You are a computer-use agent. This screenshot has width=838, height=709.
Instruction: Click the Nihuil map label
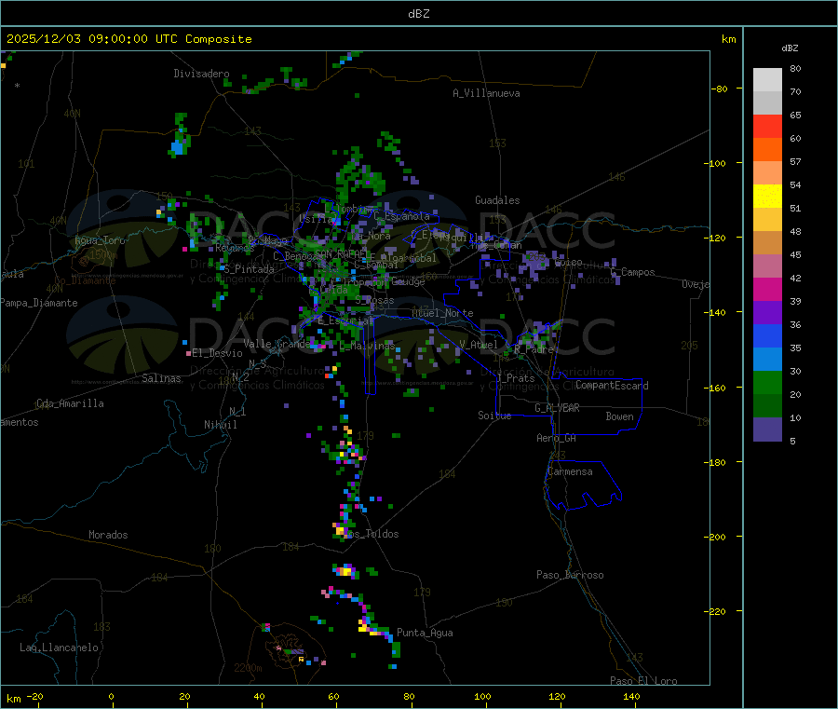220,425
